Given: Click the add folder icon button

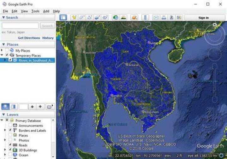Looking at the screenshot, I should [50, 107].
